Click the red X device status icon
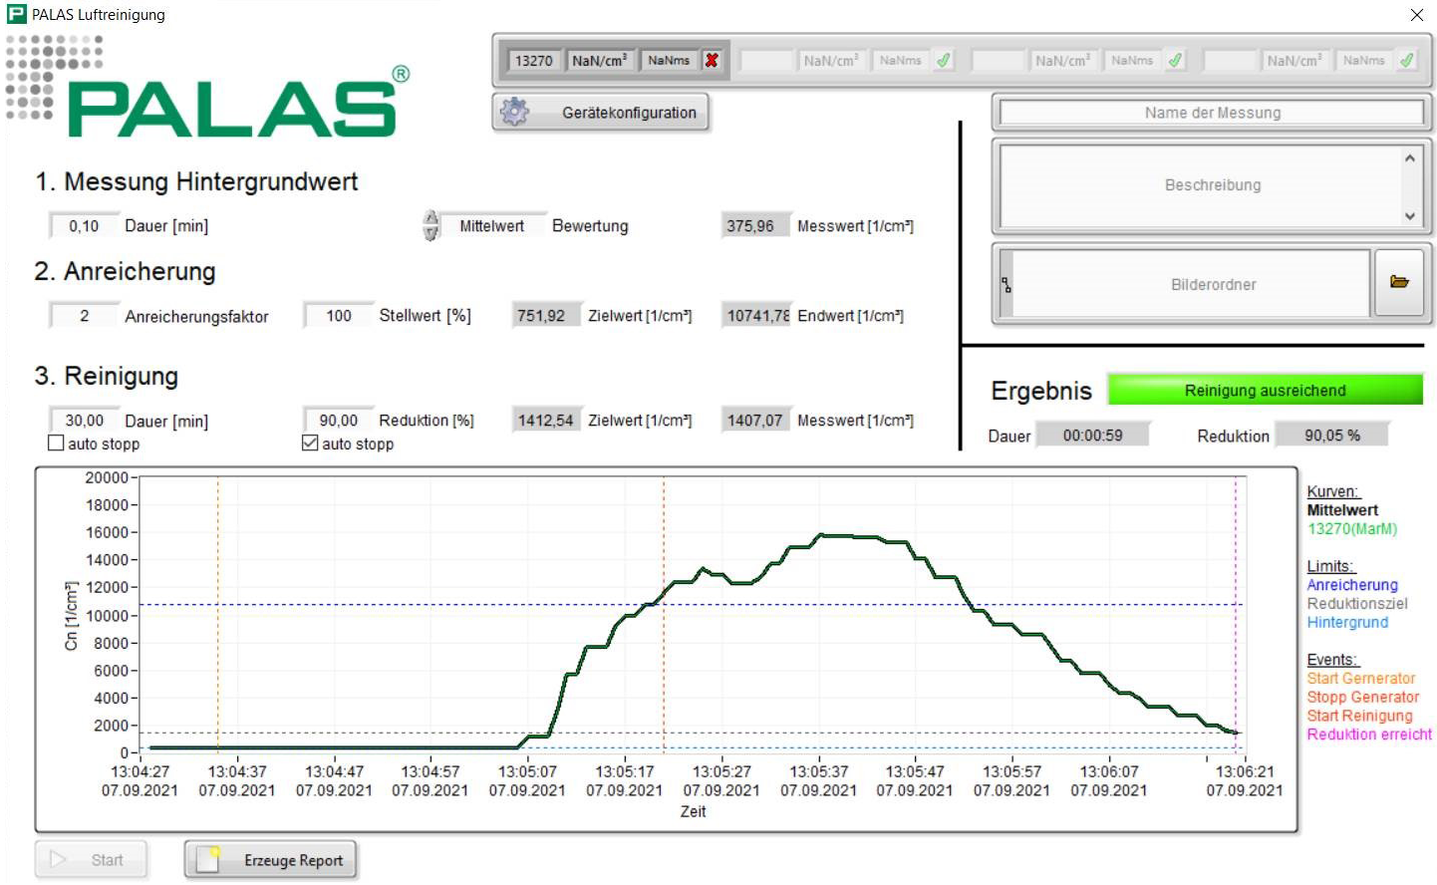Screen dimensions: 1437x885 [712, 60]
